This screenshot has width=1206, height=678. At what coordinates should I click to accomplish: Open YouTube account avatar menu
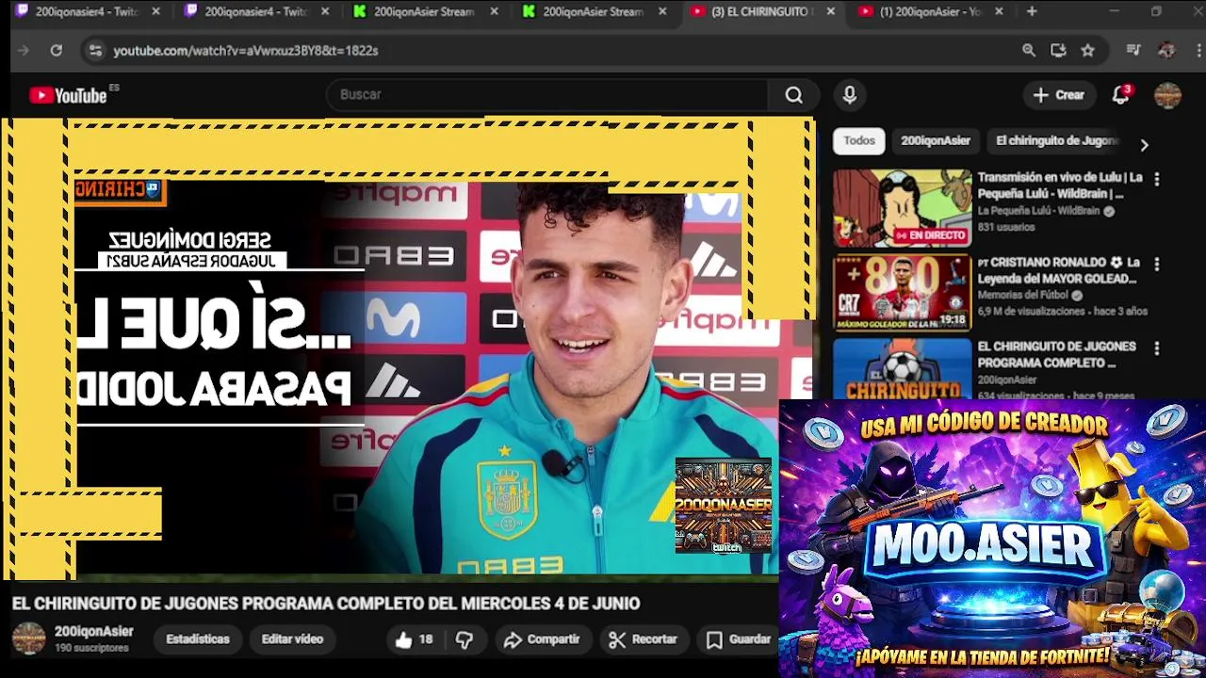click(x=1167, y=95)
